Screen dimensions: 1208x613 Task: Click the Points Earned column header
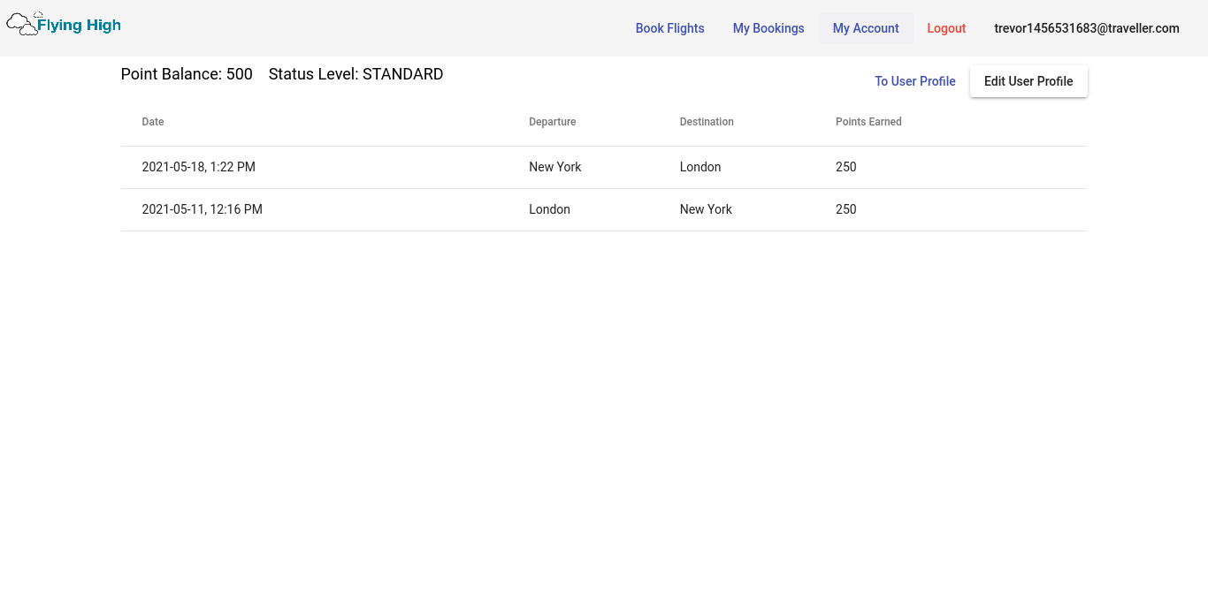[868, 122]
